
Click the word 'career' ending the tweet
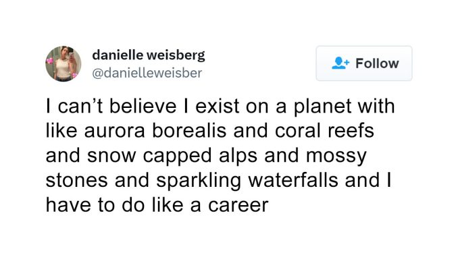(x=238, y=205)
